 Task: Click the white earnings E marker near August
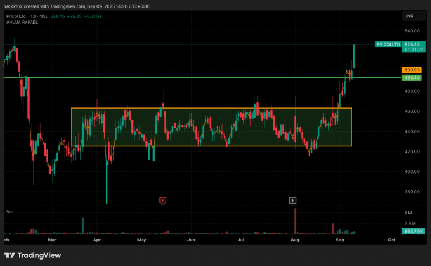click(293, 200)
